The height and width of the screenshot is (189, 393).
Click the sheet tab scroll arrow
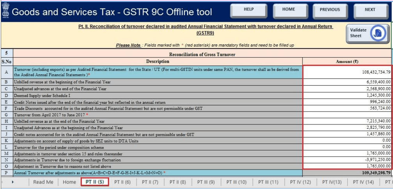point(12,182)
